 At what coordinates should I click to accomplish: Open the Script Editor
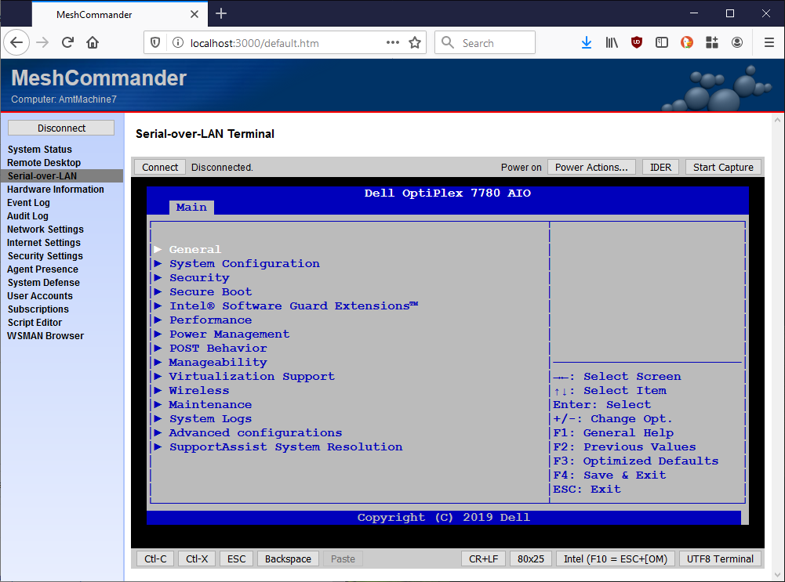tap(35, 323)
